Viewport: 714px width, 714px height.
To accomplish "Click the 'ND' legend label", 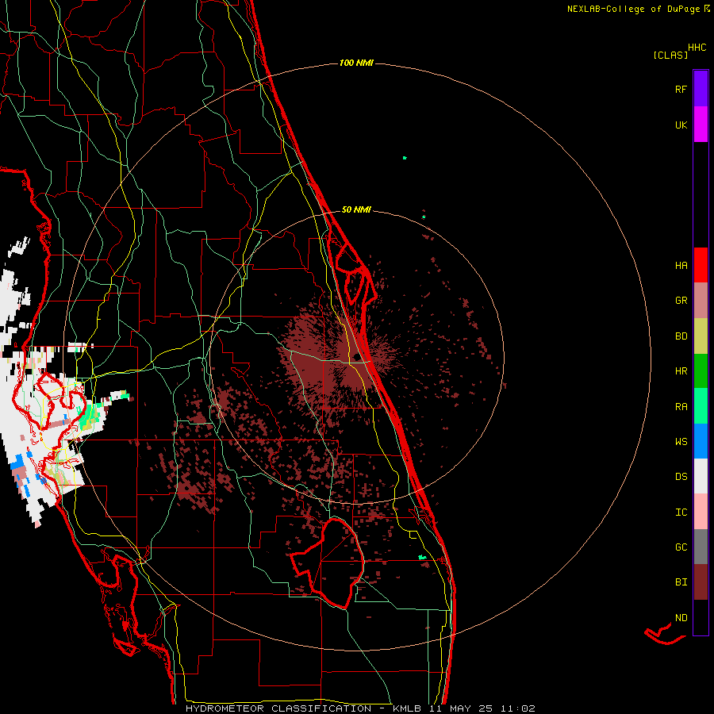I will click(681, 618).
